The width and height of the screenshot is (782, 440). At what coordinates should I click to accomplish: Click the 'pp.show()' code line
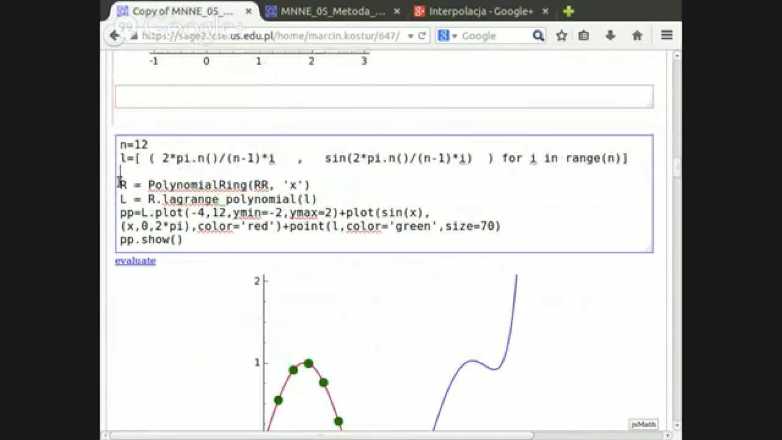tap(152, 240)
